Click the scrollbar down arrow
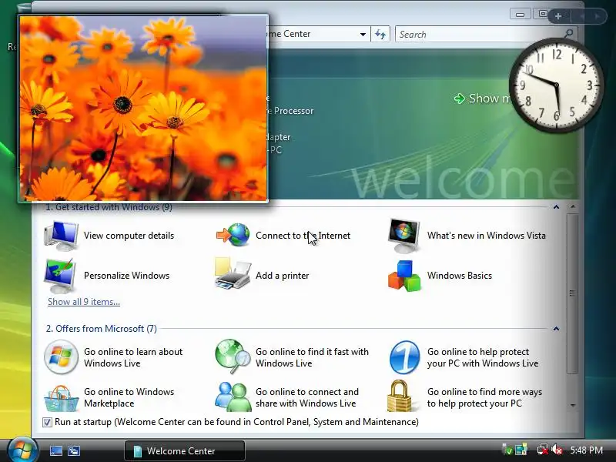Screen dimensions: 616x462 (x=573, y=405)
